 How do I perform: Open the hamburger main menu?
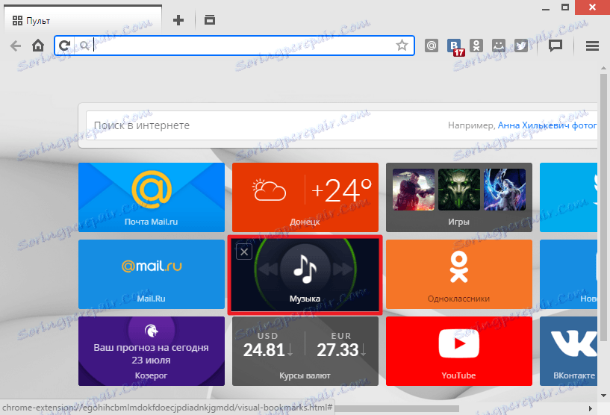pos(592,46)
